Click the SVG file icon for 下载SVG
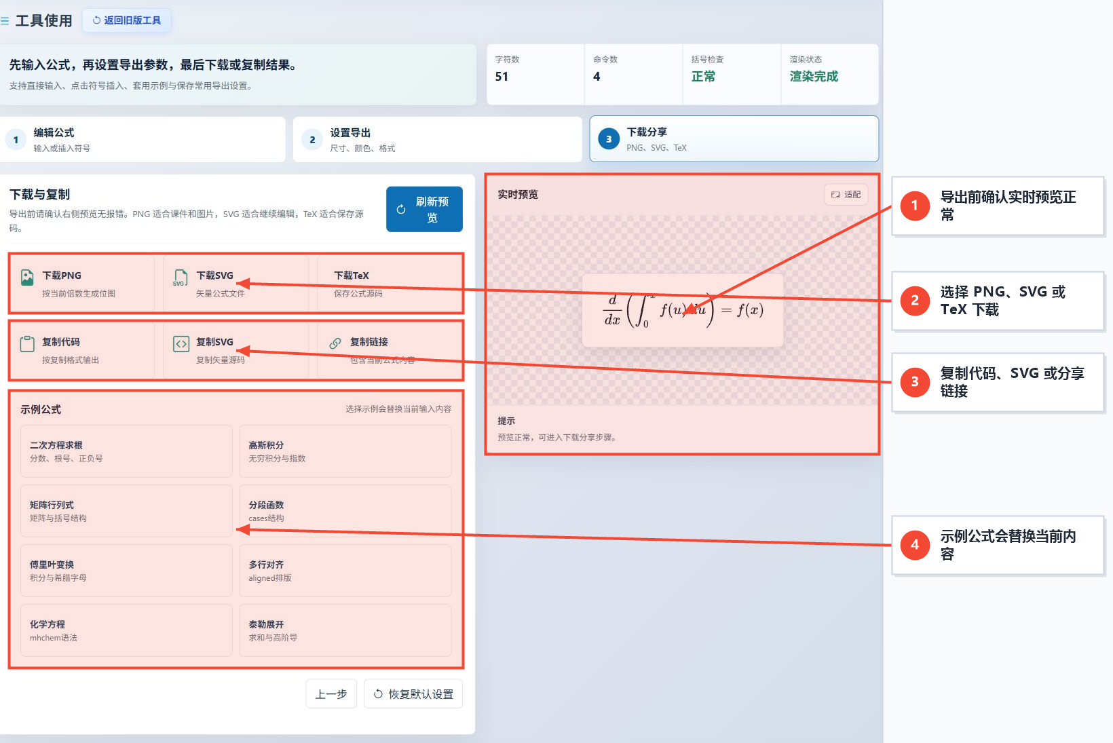1113x743 pixels. coord(181,277)
